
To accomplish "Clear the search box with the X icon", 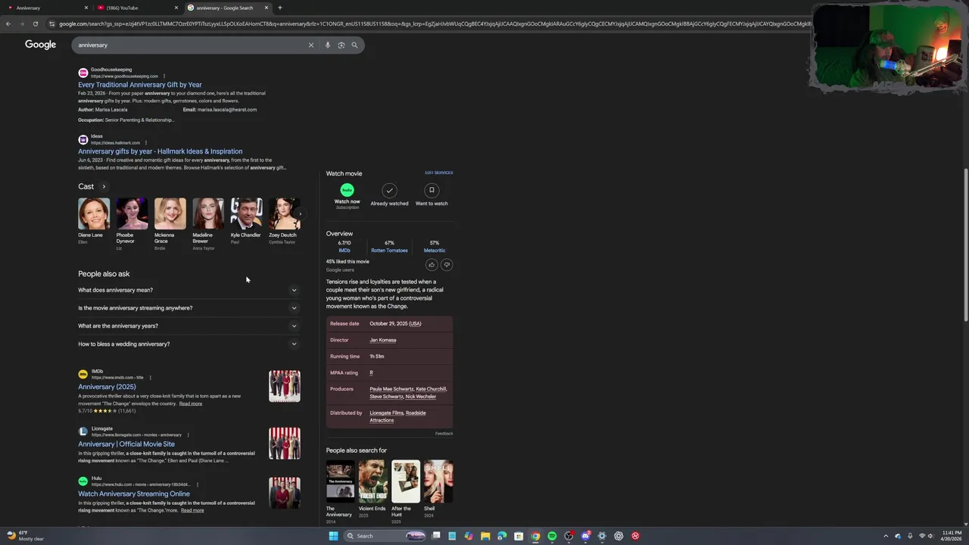I will tap(310, 45).
